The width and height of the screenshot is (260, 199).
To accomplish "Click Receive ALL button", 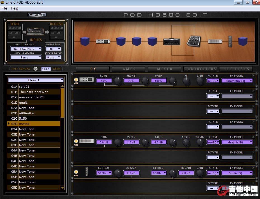I will (x=57, y=37).
